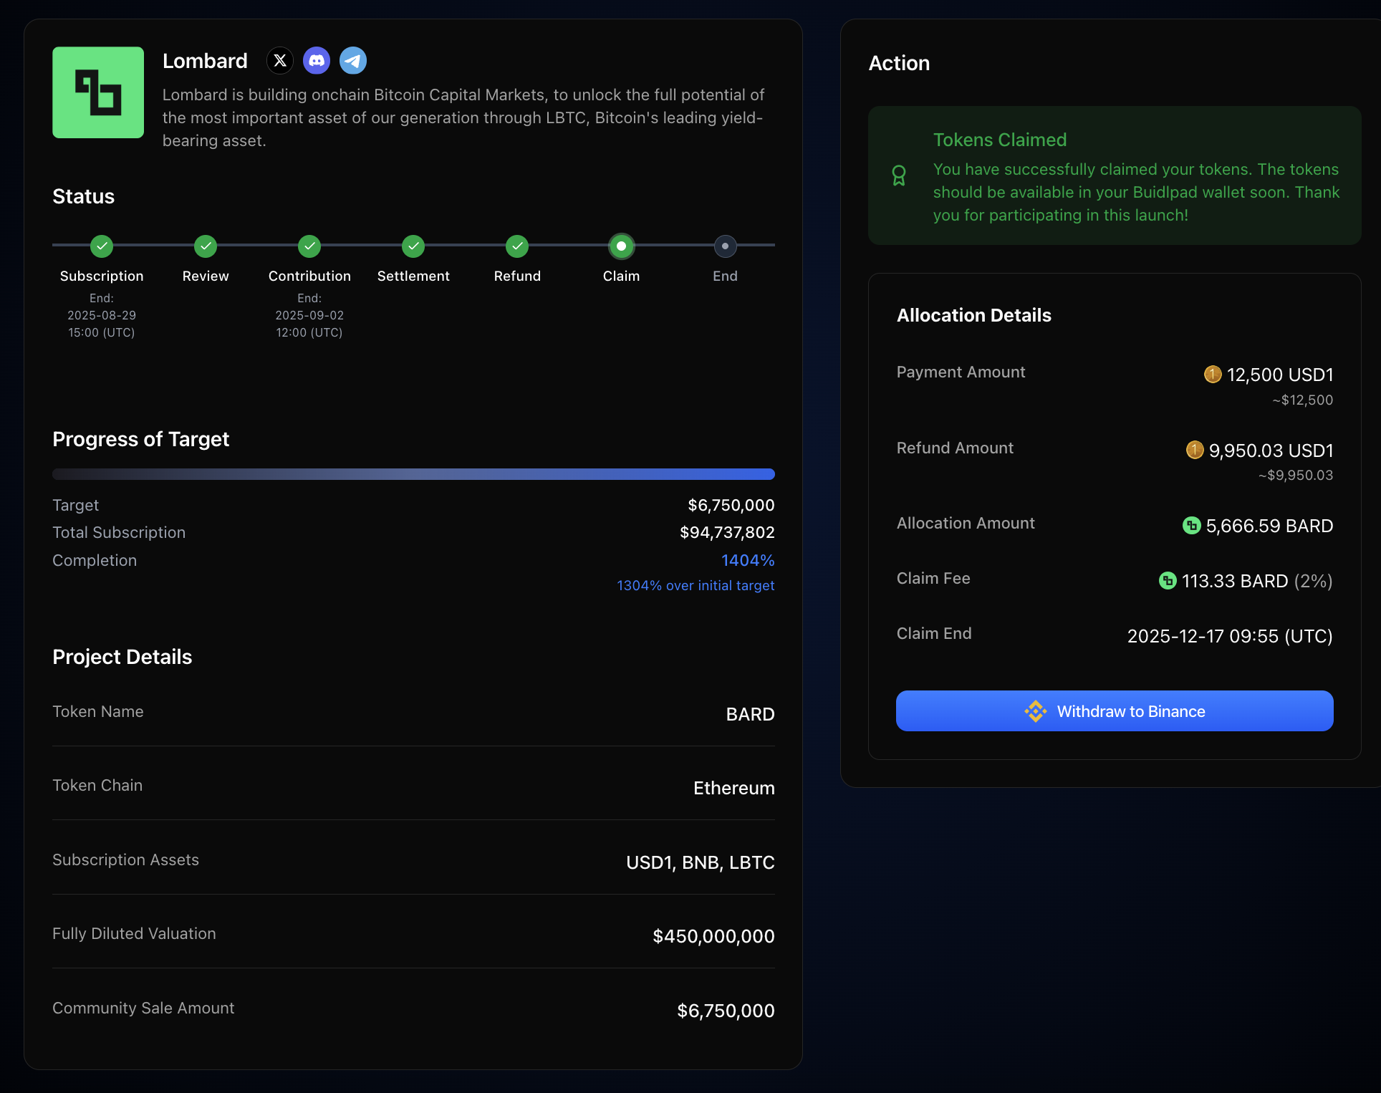Click the End step marker
Viewport: 1381px width, 1093px height.
tap(725, 246)
